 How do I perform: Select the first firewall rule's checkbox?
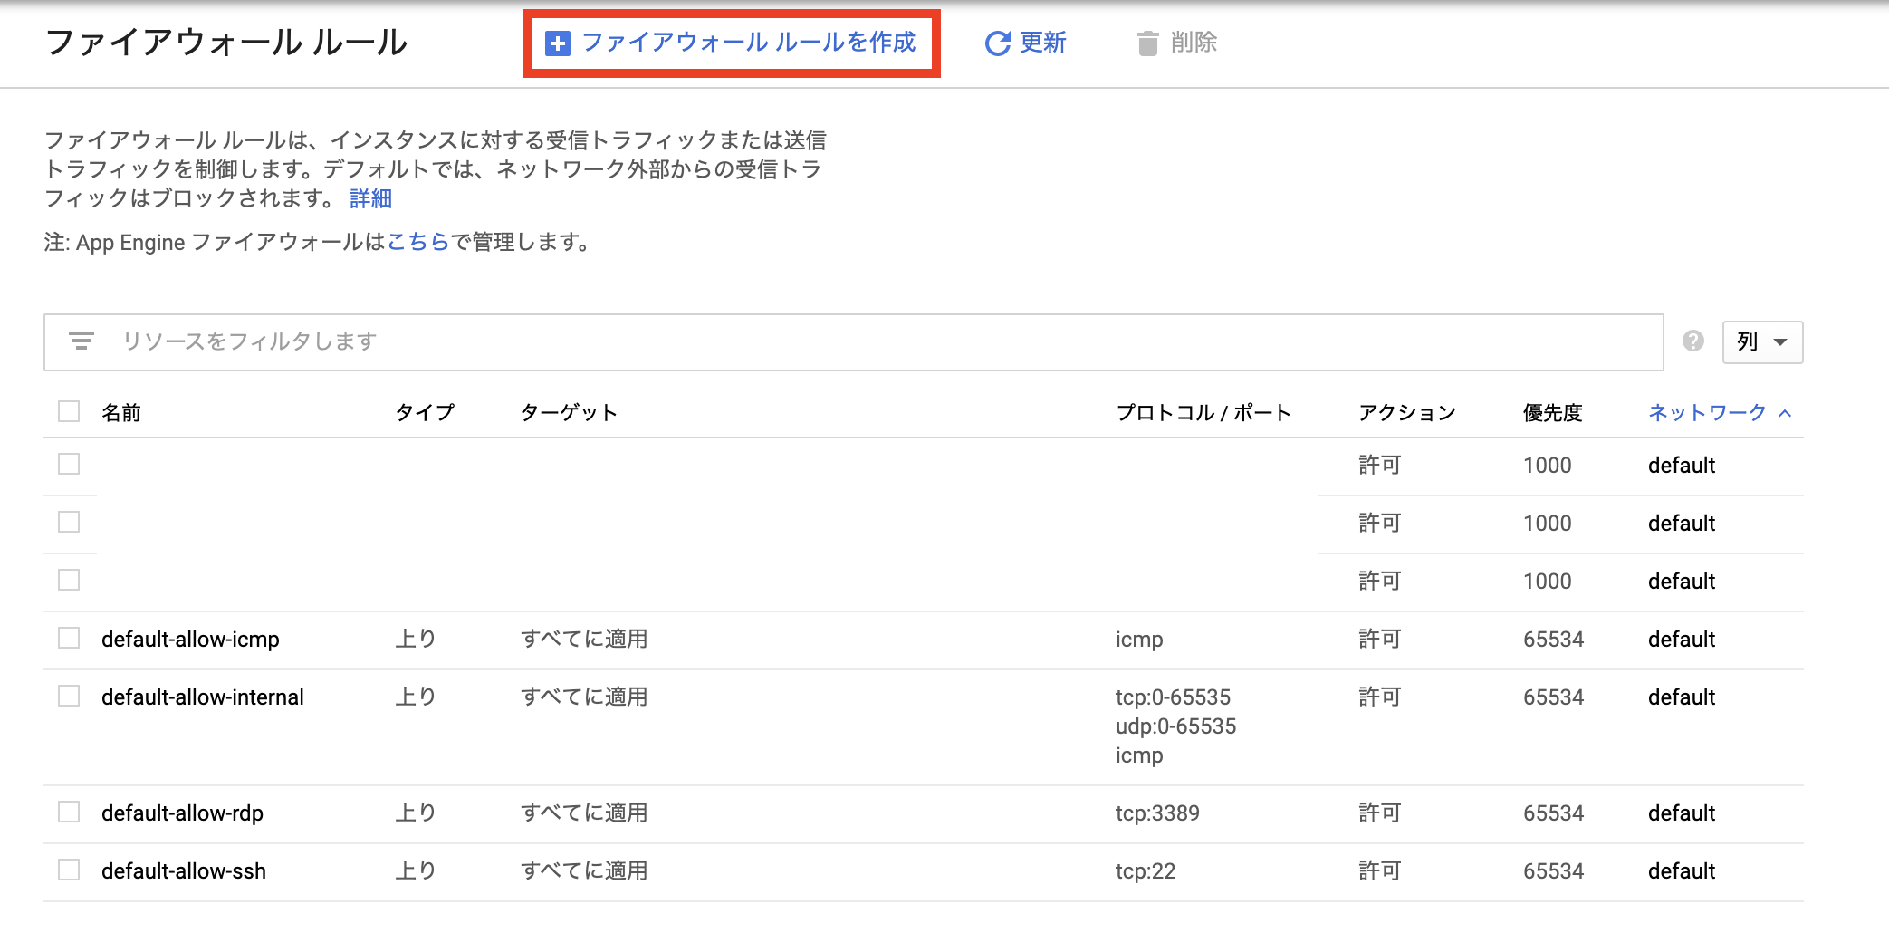pyautogui.click(x=69, y=465)
